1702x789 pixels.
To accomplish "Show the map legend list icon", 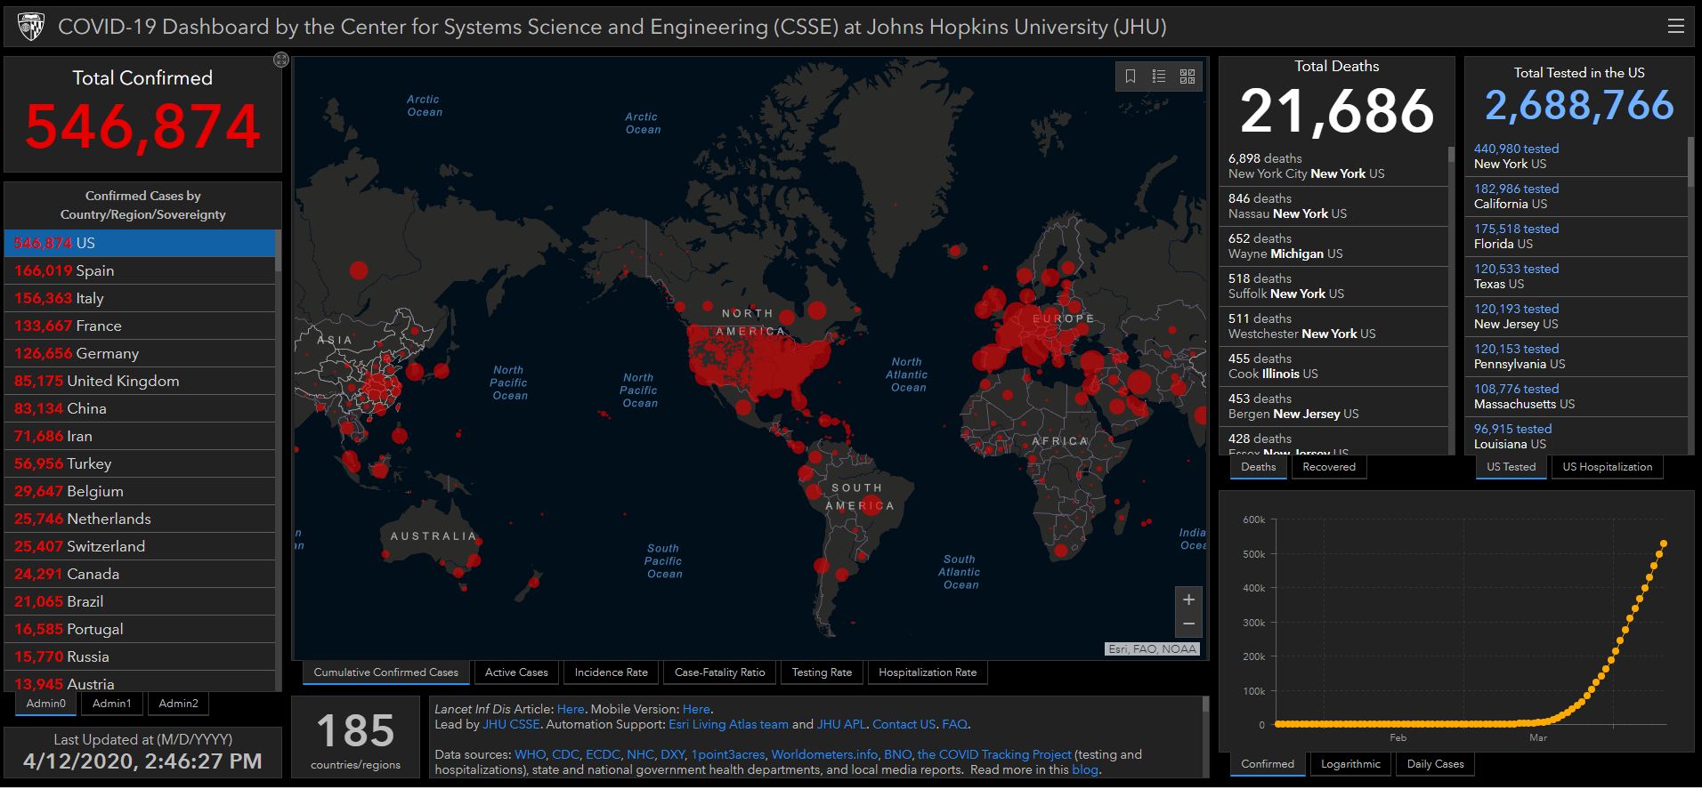I will [1159, 76].
